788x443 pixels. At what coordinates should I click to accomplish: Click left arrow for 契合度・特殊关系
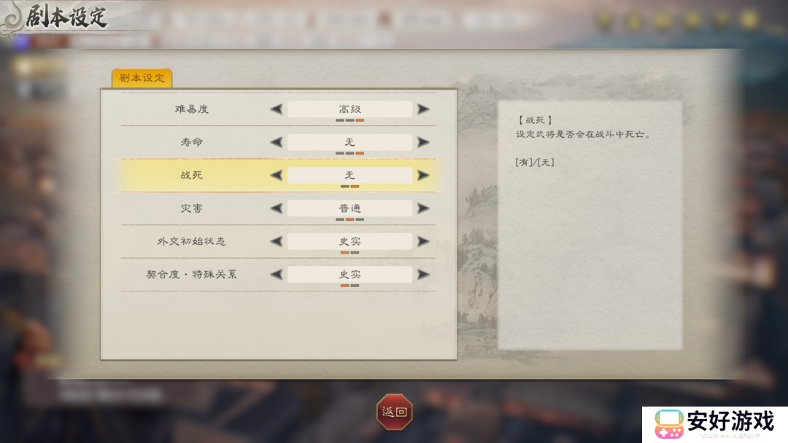(x=277, y=275)
